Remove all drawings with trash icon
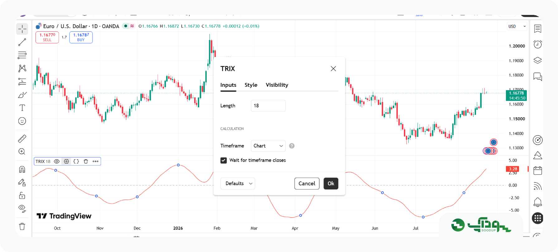The height and width of the screenshot is (252, 558). tap(22, 226)
